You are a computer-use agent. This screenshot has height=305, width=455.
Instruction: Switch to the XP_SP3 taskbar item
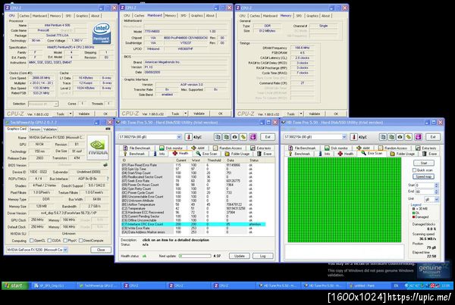coord(53,285)
